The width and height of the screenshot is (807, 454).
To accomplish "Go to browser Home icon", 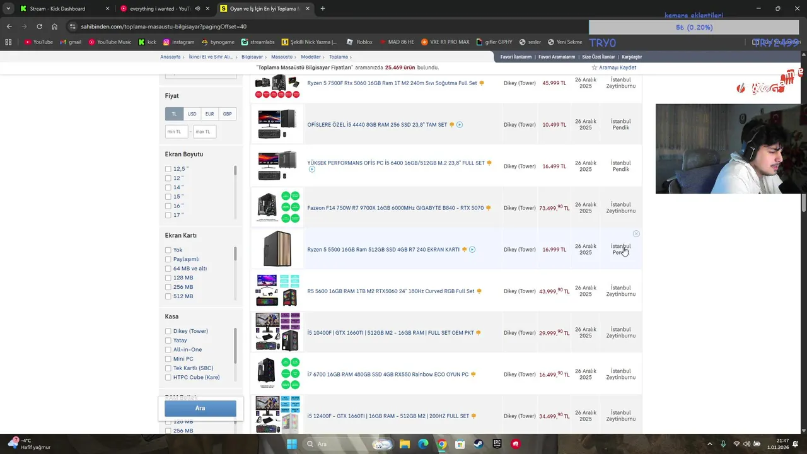I will [x=54, y=26].
